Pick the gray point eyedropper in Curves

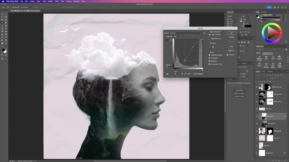185,74
